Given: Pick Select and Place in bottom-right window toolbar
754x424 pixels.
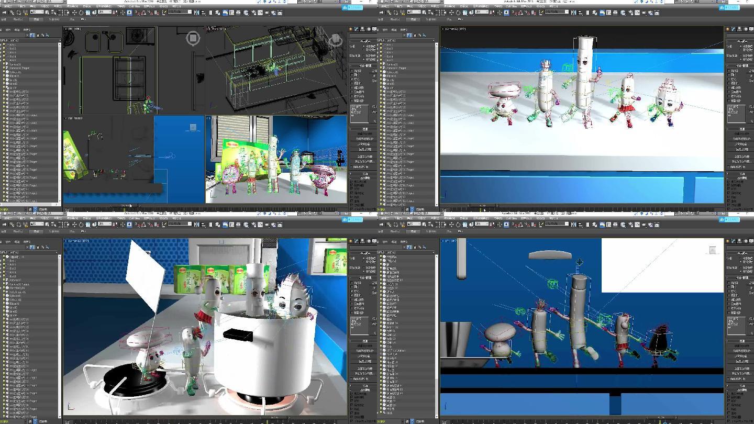Looking at the screenshot, I should coord(471,225).
